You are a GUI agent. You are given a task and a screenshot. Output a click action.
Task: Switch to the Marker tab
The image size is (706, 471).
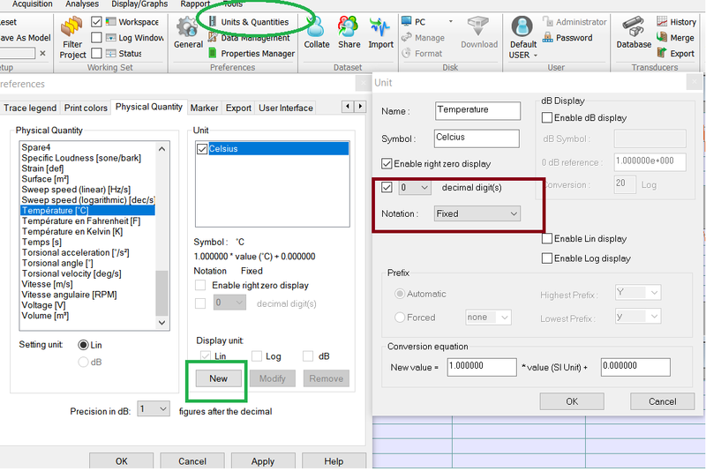point(204,108)
